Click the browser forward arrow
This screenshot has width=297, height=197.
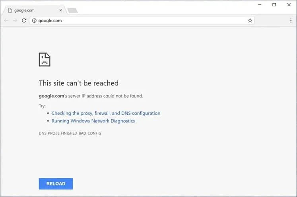tap(15, 20)
